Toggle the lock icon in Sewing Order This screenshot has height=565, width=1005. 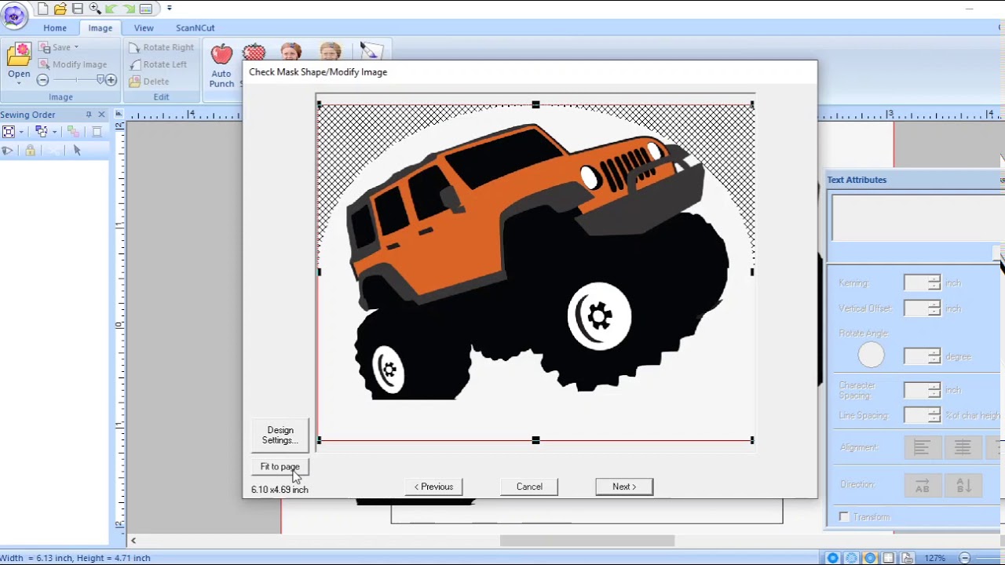[x=30, y=151]
